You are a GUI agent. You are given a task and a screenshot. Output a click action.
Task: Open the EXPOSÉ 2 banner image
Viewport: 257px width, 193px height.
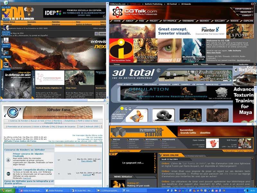point(240,31)
